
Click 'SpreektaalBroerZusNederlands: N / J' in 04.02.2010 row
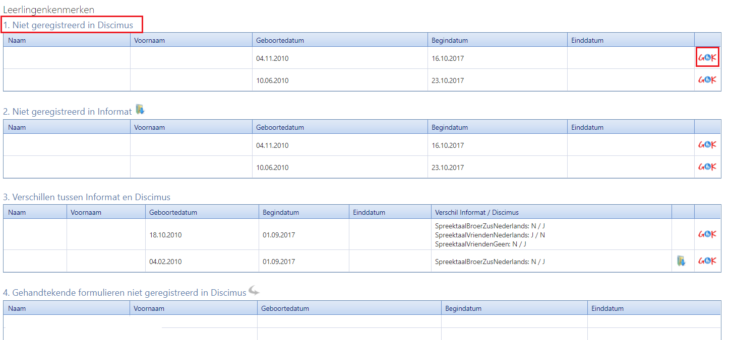[x=490, y=262]
